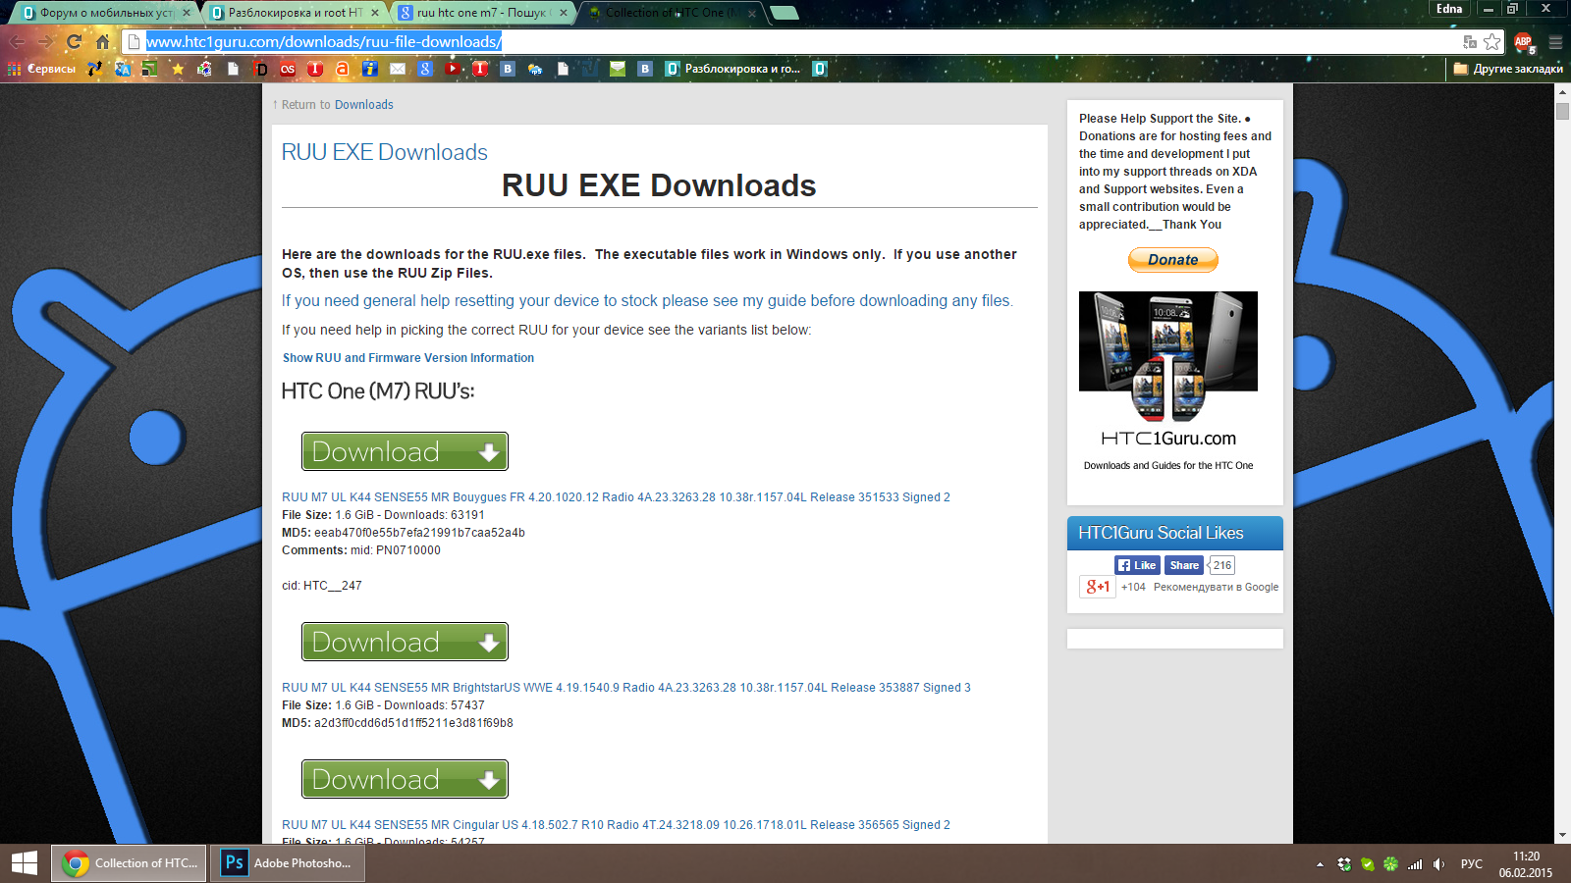Expand Show RUU and Firmware Version Information

click(x=407, y=358)
